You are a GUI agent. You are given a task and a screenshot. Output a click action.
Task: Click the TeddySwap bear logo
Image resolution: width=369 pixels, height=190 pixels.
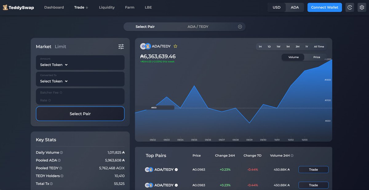click(x=5, y=7)
